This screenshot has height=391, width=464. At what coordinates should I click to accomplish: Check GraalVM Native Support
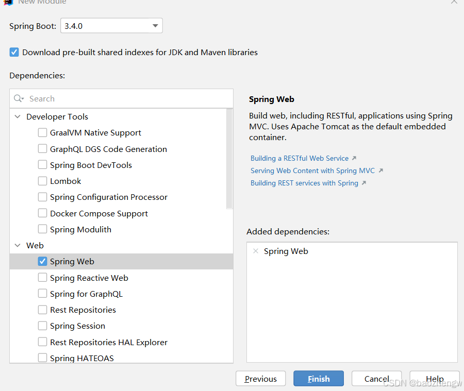coord(43,132)
